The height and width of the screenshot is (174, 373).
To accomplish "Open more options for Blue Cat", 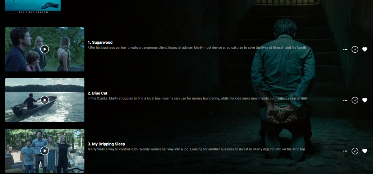I will (345, 100).
